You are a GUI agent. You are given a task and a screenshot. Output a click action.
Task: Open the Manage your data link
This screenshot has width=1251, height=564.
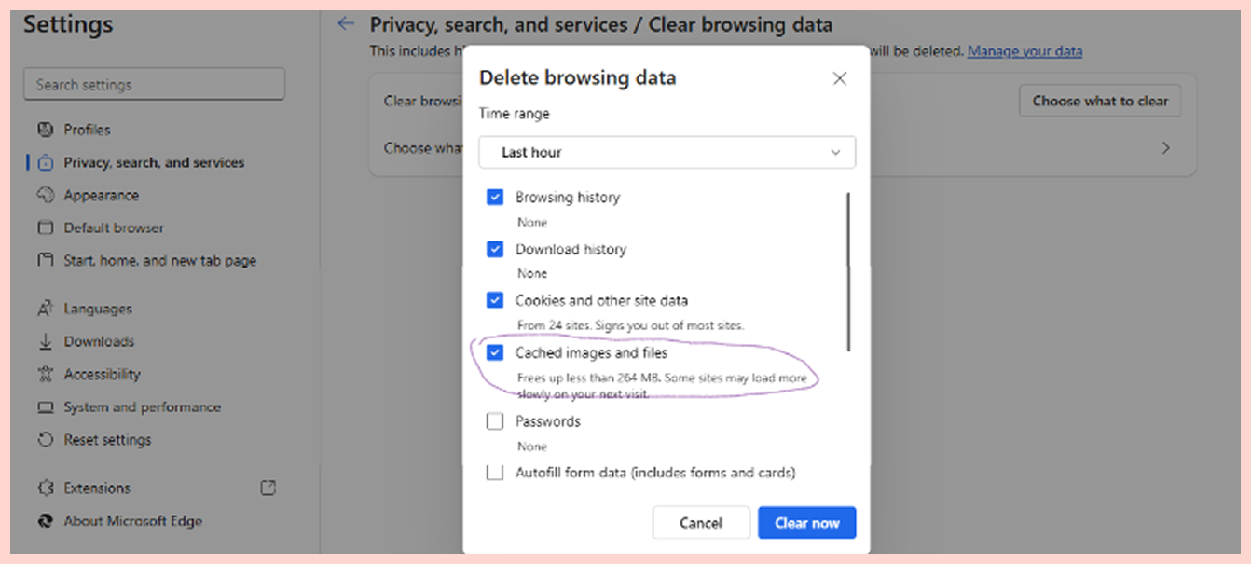(1024, 51)
